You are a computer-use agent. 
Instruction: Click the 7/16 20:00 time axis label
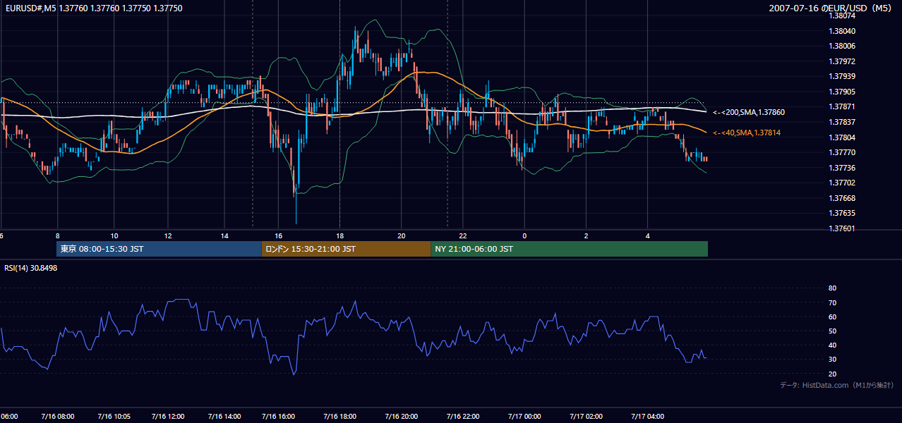[402, 417]
